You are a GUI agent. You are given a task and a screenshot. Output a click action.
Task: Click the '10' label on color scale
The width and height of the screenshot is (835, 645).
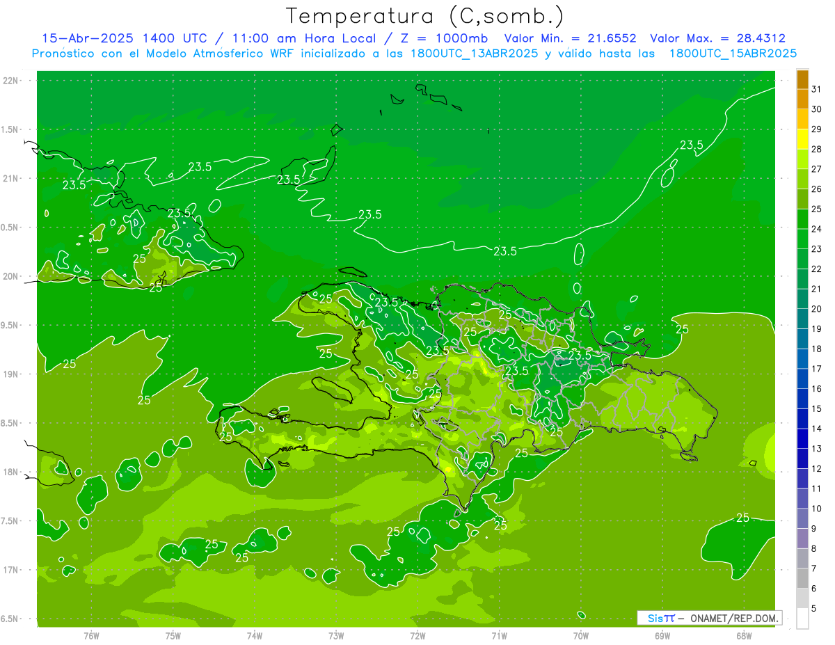816,509
